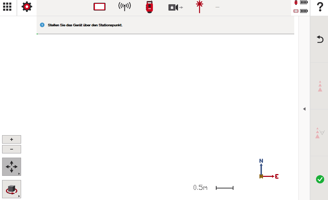Click the red controller tablet icon
The height and width of the screenshot is (200, 328).
point(99,7)
